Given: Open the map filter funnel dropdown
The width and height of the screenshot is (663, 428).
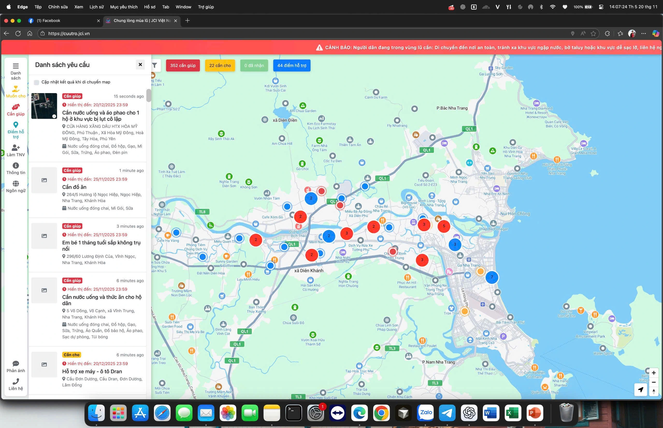Looking at the screenshot, I should (155, 66).
